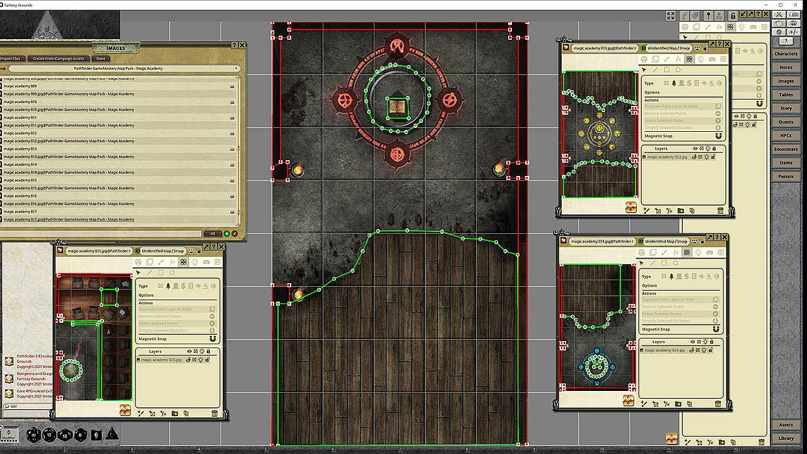Click the green add image button in Images window
This screenshot has width=807, height=454.
click(226, 233)
